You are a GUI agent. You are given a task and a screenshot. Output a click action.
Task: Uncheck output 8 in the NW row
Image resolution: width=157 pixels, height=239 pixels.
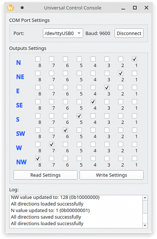pyautogui.click(x=38, y=159)
